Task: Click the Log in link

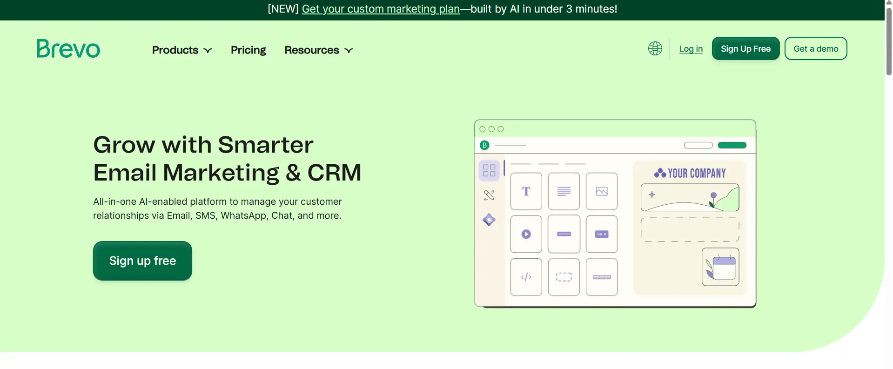Action: (691, 49)
